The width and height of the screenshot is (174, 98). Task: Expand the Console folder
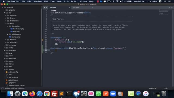tap(6, 16)
